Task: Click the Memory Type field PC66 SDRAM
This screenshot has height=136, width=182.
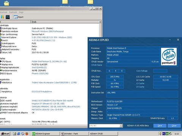Action: click(x=142, y=115)
